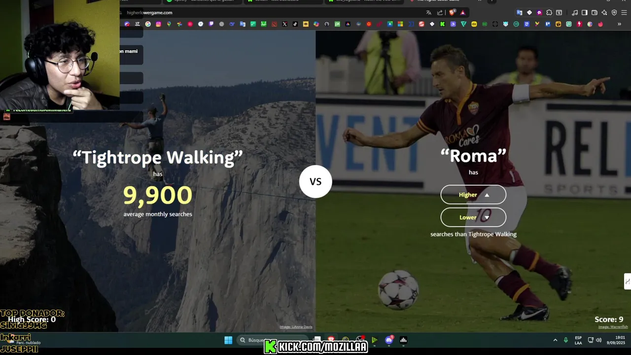Switch to the Kick Dashboard stream tab
This screenshot has width=631, height=355.
click(283, 2)
